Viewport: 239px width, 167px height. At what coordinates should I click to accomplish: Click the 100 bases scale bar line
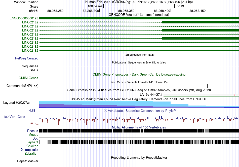click(139, 6)
